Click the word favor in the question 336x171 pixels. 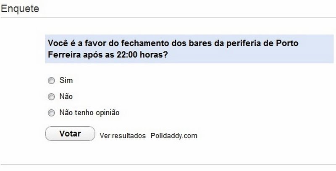93,44
